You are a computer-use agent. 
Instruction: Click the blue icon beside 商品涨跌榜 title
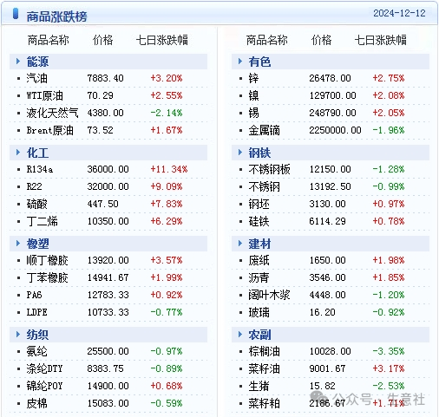tap(16, 14)
